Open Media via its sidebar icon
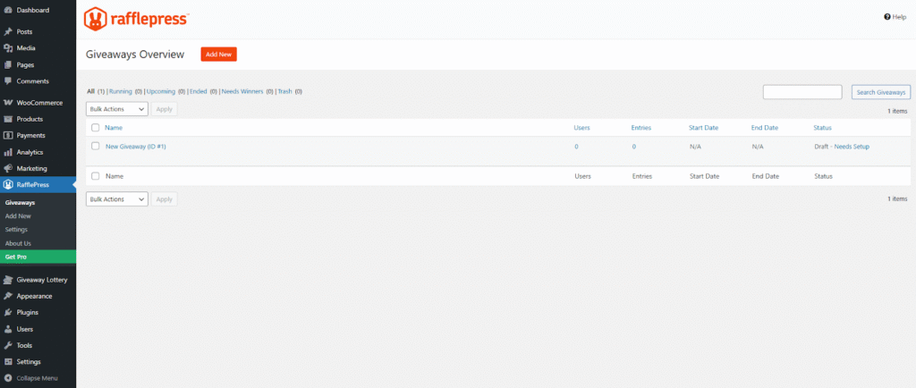916x388 pixels. [x=8, y=48]
